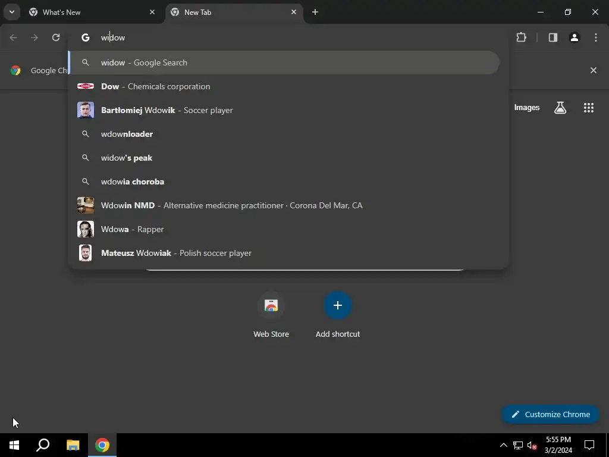Switch to the What's New tab

(93, 12)
